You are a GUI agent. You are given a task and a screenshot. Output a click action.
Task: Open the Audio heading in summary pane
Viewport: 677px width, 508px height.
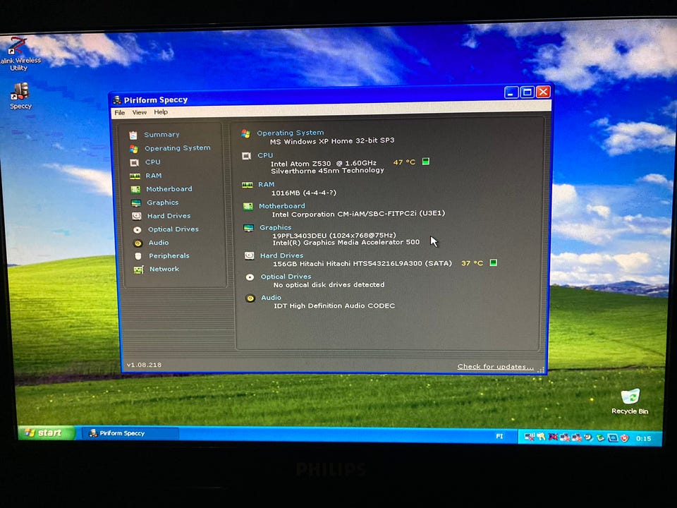click(x=271, y=298)
